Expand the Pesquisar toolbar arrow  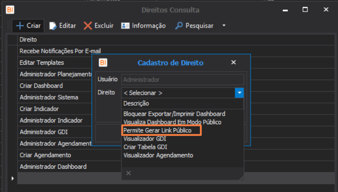(x=224, y=26)
